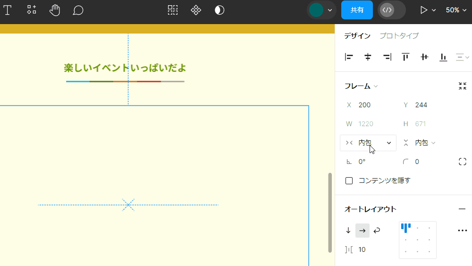Edit the X position field 200
The width and height of the screenshot is (472, 266).
click(368, 105)
